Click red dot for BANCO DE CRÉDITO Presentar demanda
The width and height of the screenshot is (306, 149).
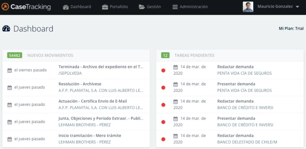[163, 122]
